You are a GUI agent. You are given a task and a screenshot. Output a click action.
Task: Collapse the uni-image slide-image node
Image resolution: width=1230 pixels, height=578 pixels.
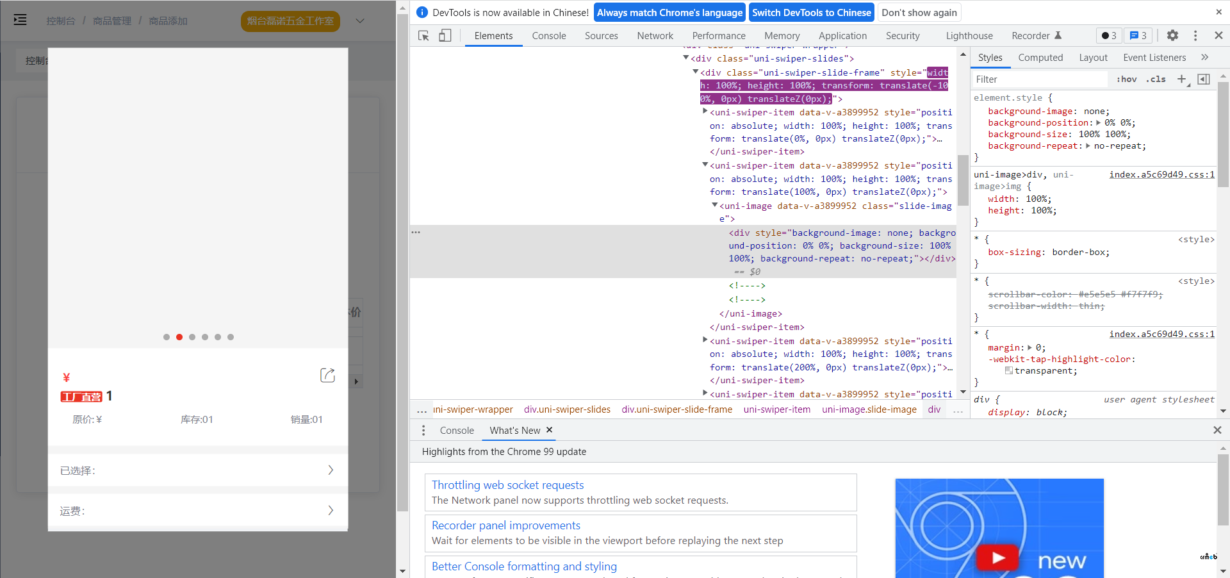[x=715, y=205]
